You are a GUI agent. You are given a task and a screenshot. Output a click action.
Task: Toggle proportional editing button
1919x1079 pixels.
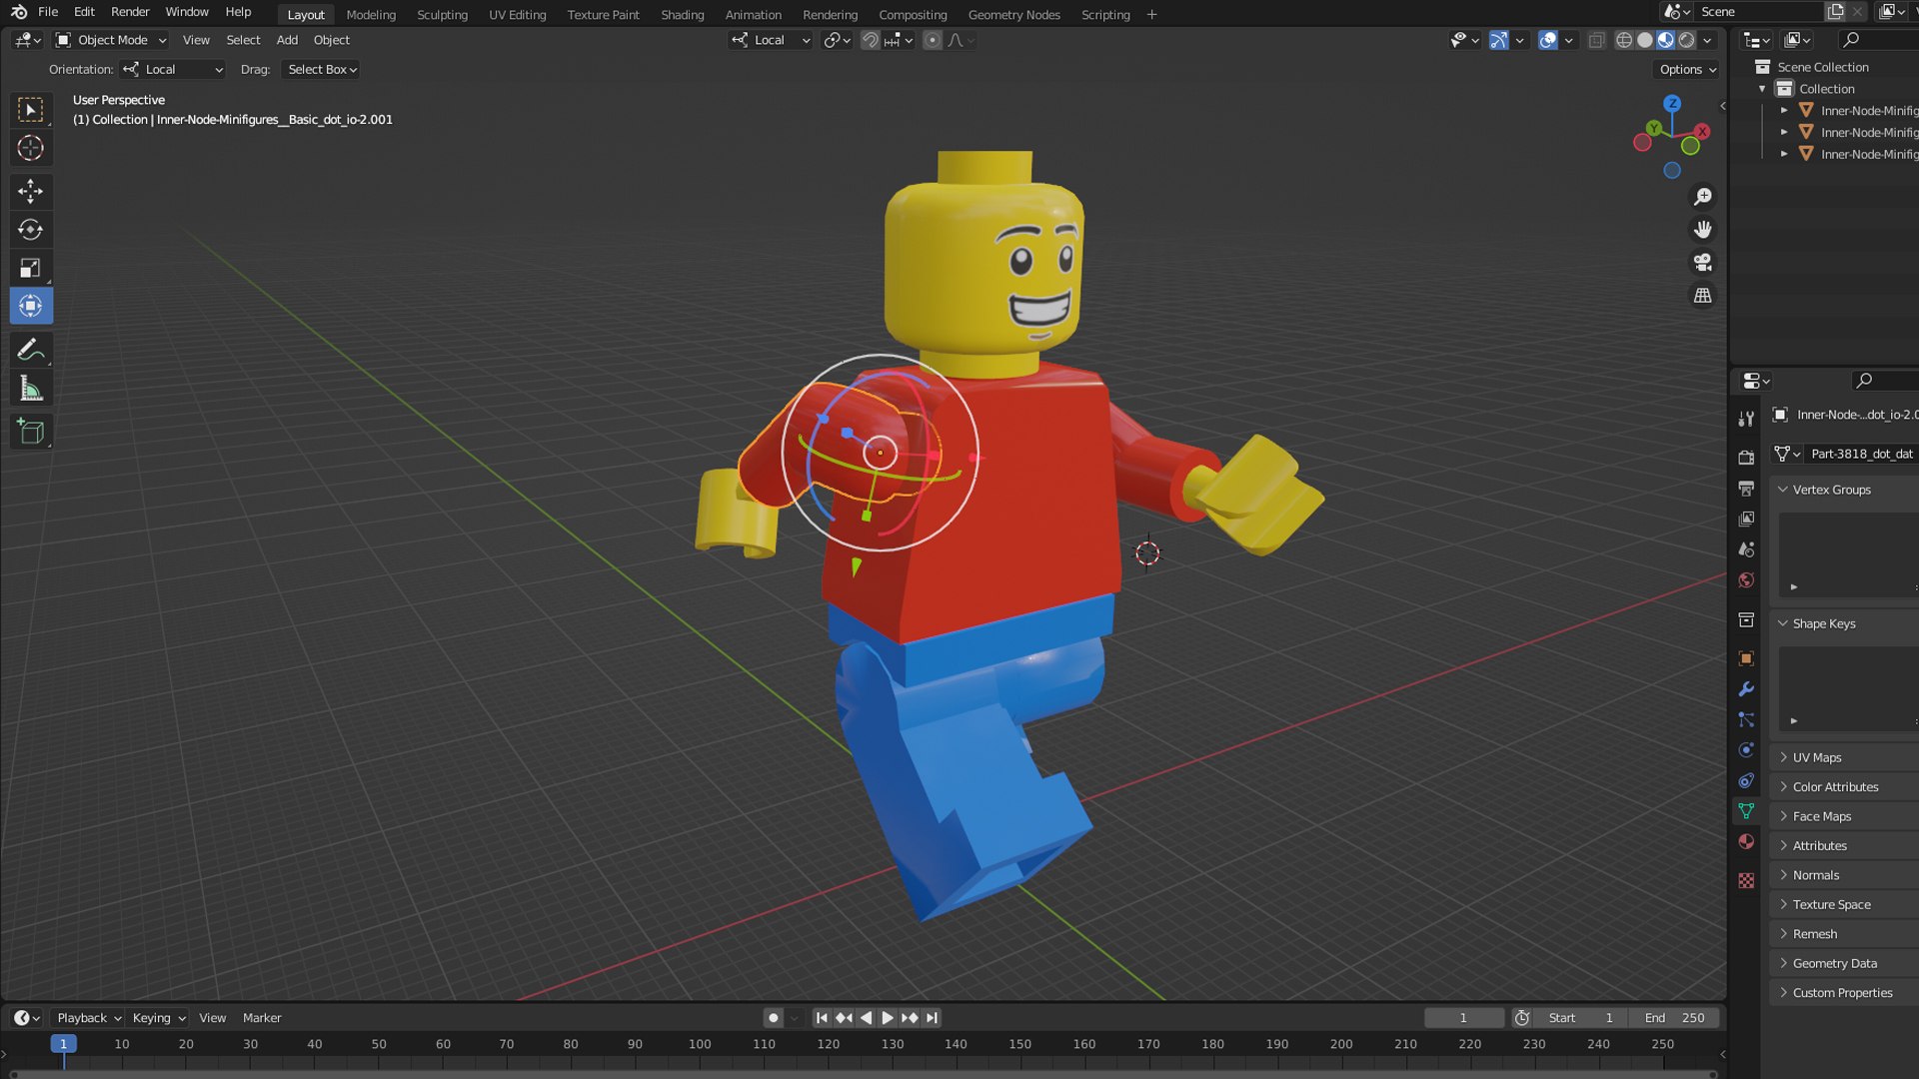pos(933,40)
